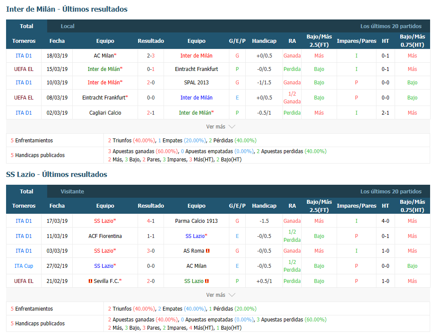
Task: Click the Sevilla F.C. team name
Action: [106, 281]
